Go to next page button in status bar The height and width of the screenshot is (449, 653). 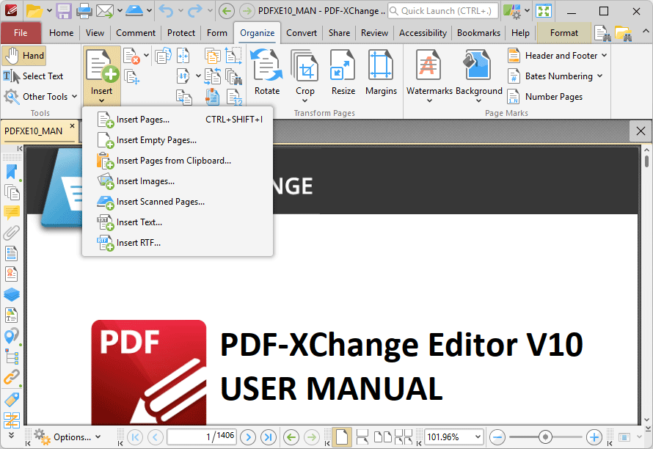coord(248,437)
